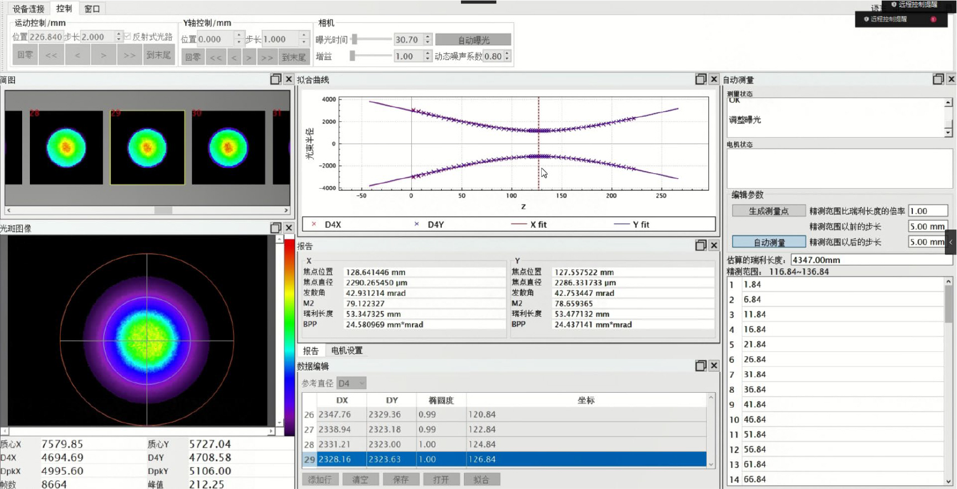
Task: Undock the 自动测量 panel via its float icon
Action: [938, 79]
